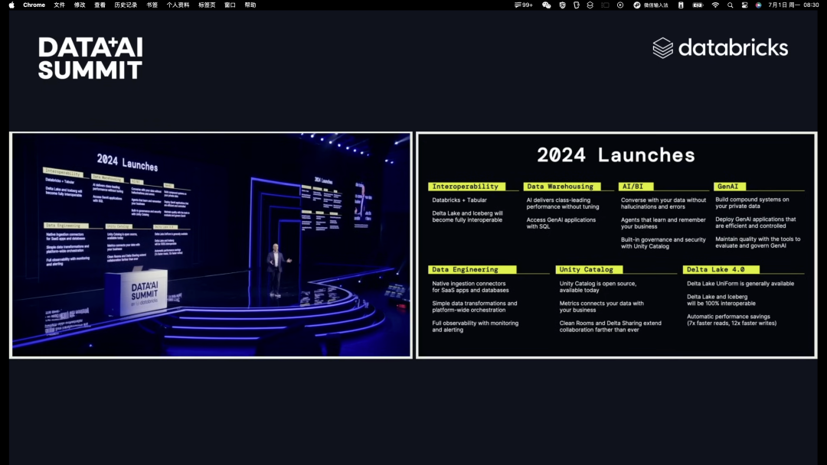Open the Apple menu
The image size is (827, 465).
click(11, 5)
